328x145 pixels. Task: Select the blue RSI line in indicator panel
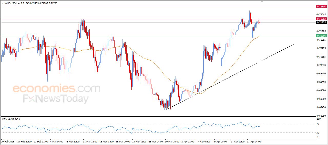(x=102, y=128)
